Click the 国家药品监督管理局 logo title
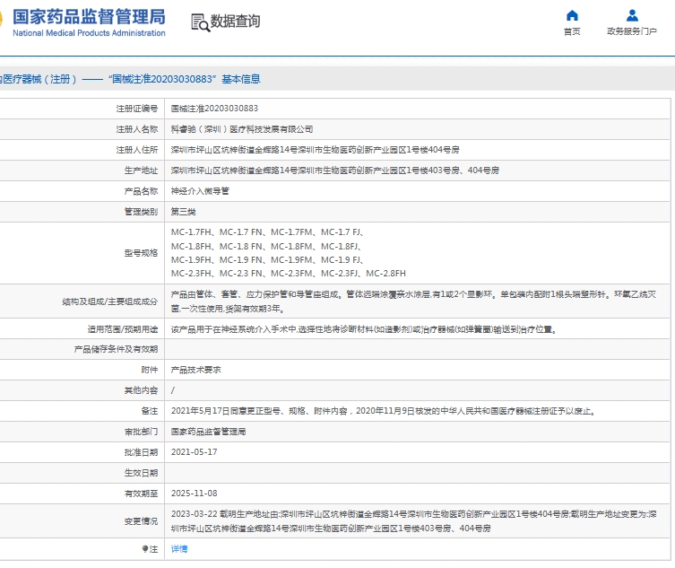 (89, 17)
